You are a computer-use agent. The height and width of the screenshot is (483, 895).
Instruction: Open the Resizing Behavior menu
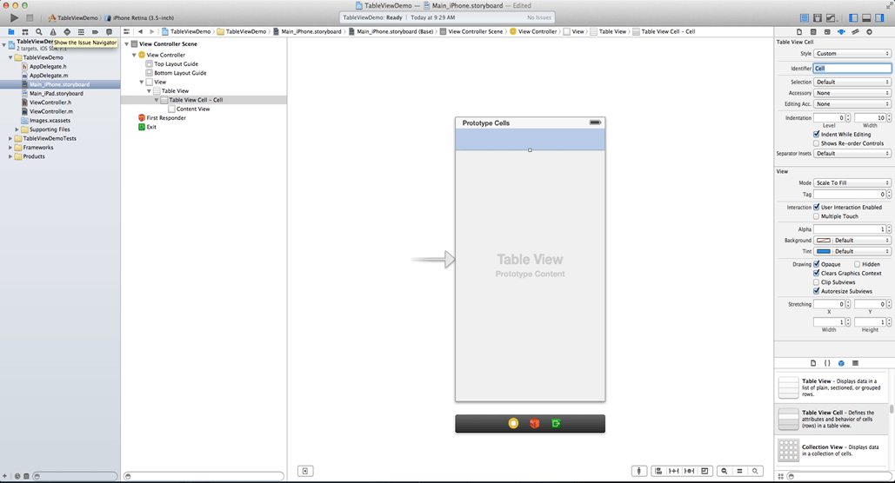pos(705,471)
